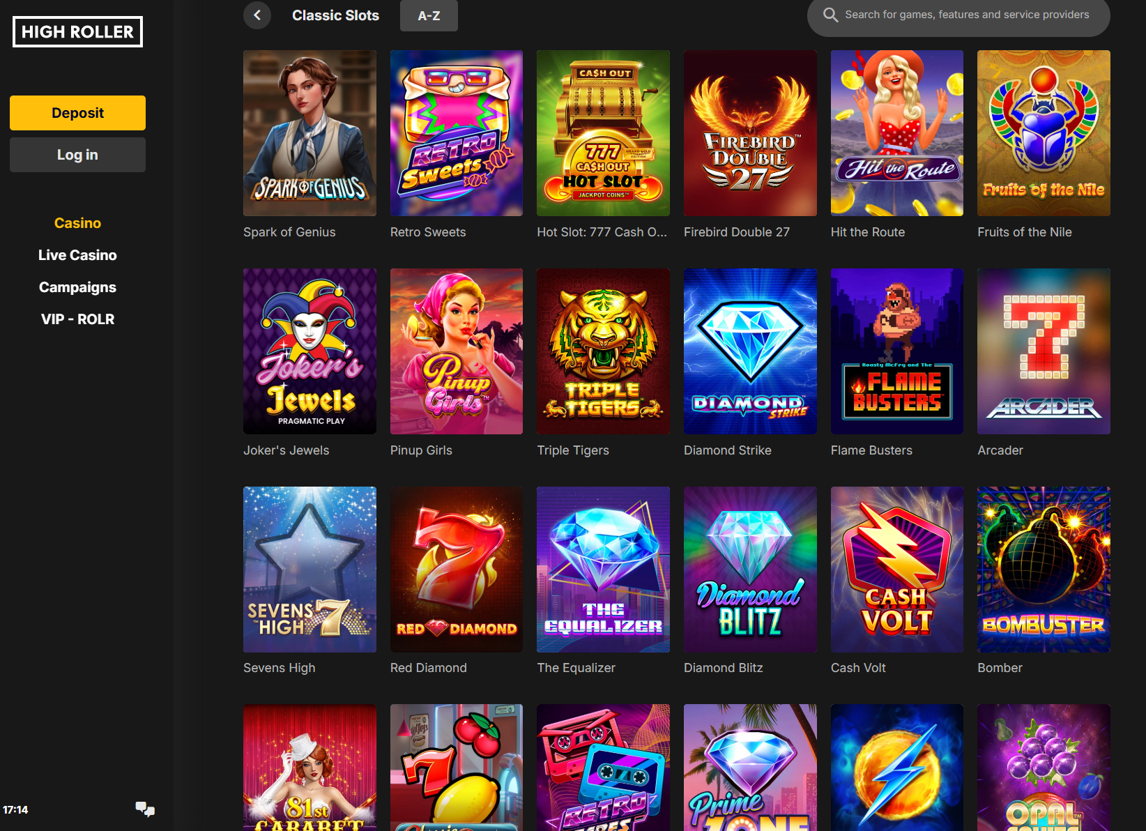Click the Arcader game thumbnail
The image size is (1146, 831).
(1044, 351)
